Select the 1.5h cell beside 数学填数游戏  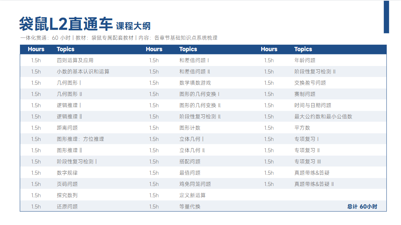click(x=154, y=83)
